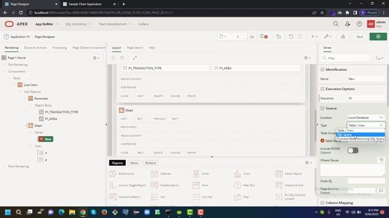Open APEX Help menu question icon

tap(359, 24)
